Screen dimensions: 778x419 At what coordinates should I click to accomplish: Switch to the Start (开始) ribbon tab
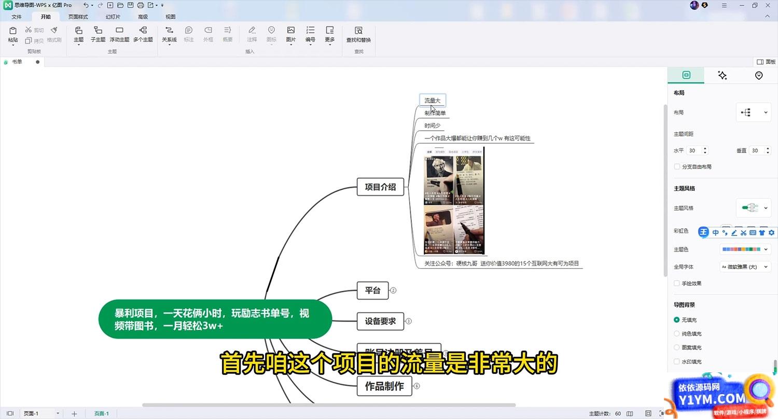click(x=46, y=17)
